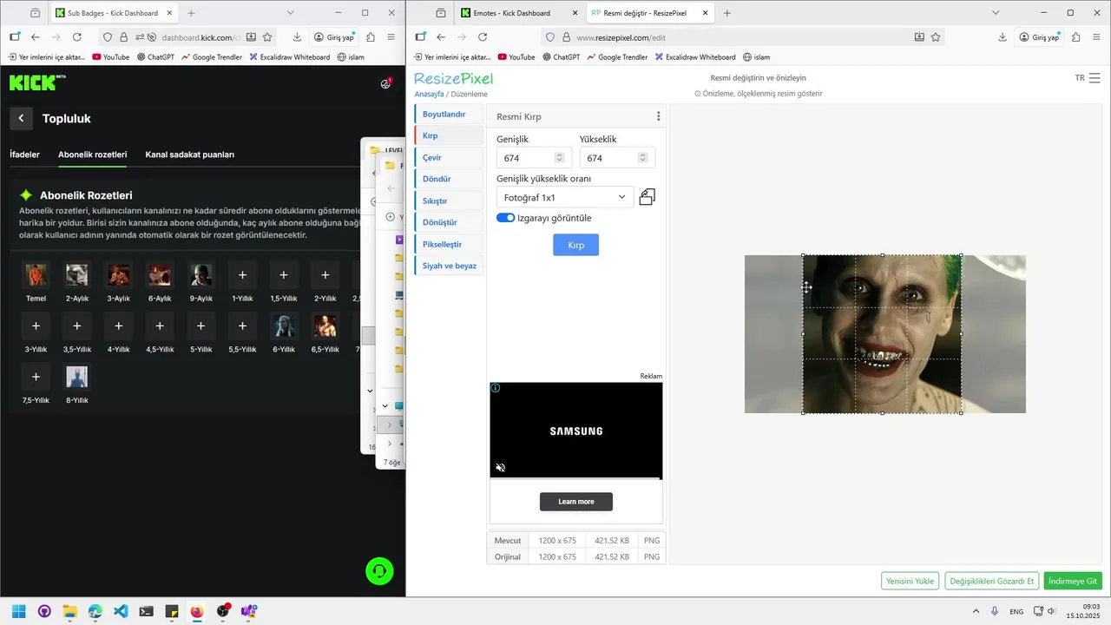The height and width of the screenshot is (625, 1111).
Task: Click the 6-Yıllık badge thumbnail
Action: [x=284, y=326]
